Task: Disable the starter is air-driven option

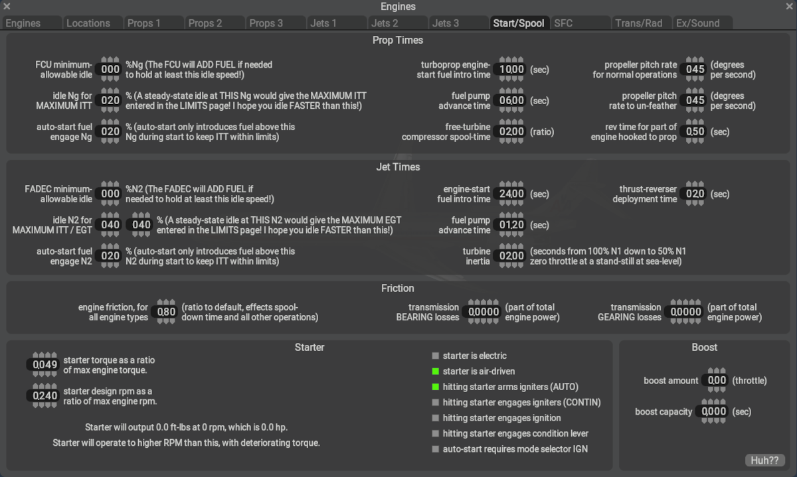Action: coord(436,372)
